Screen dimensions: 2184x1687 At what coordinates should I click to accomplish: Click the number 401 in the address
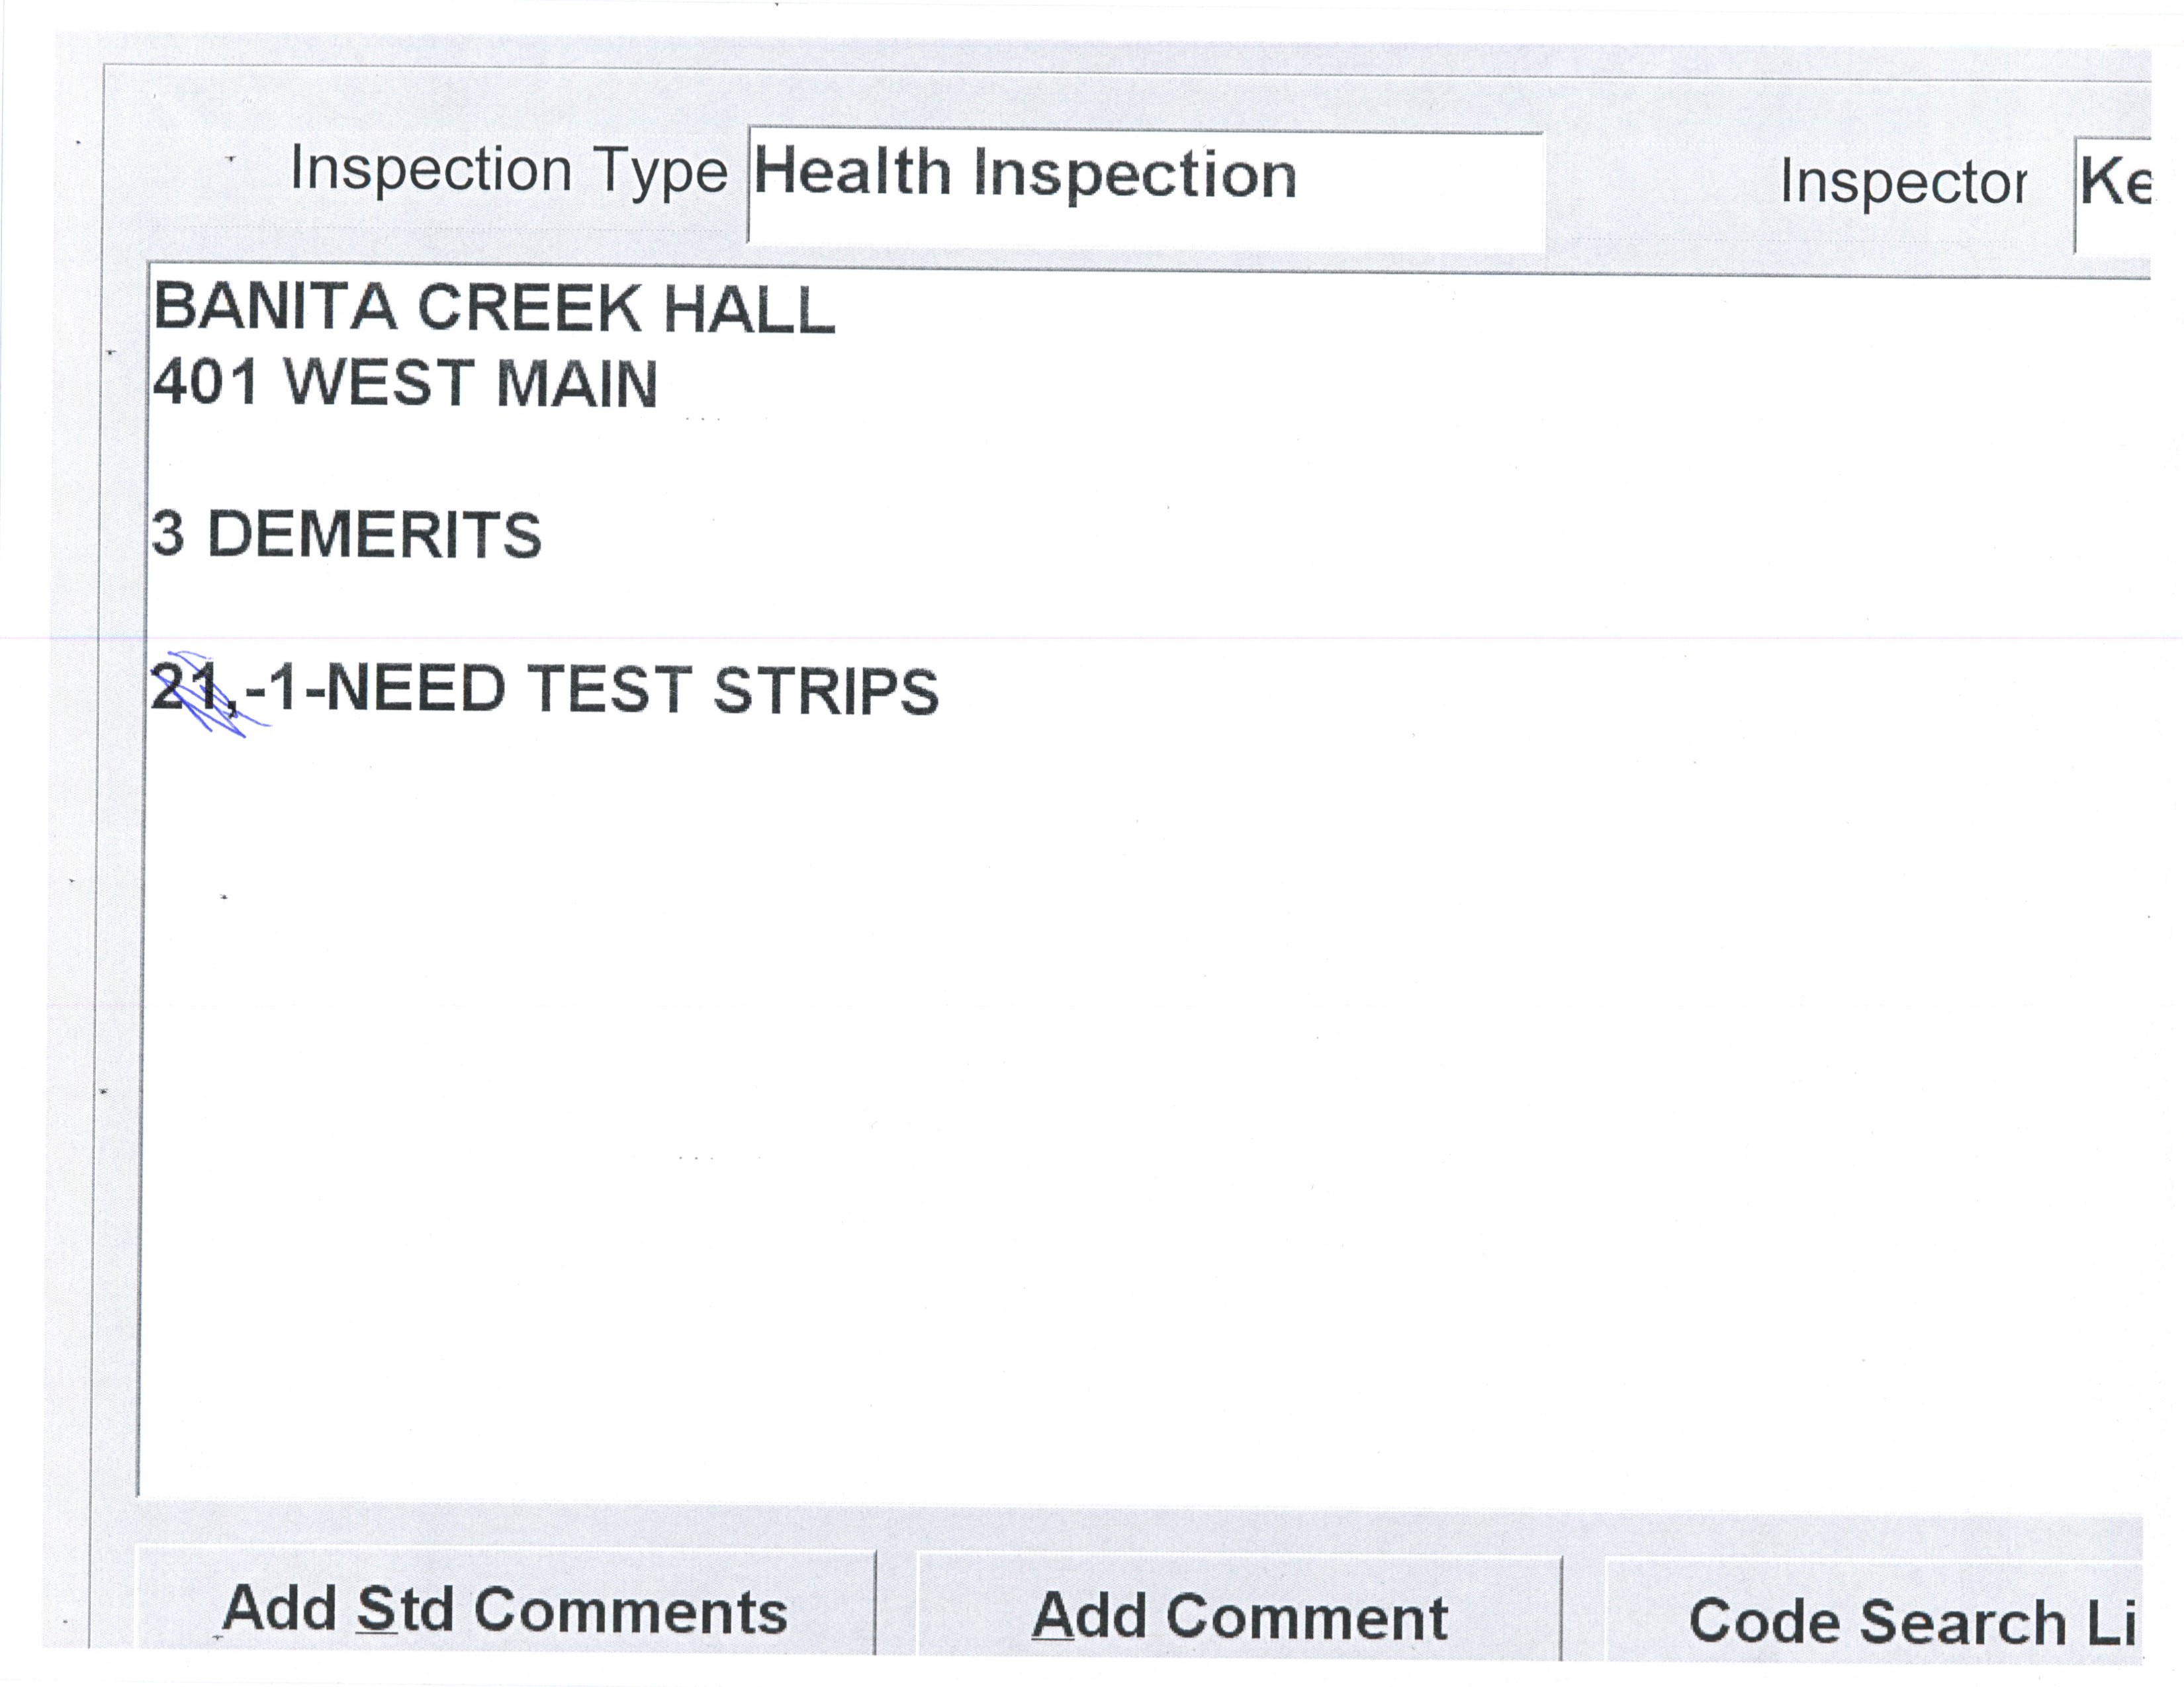pos(205,383)
